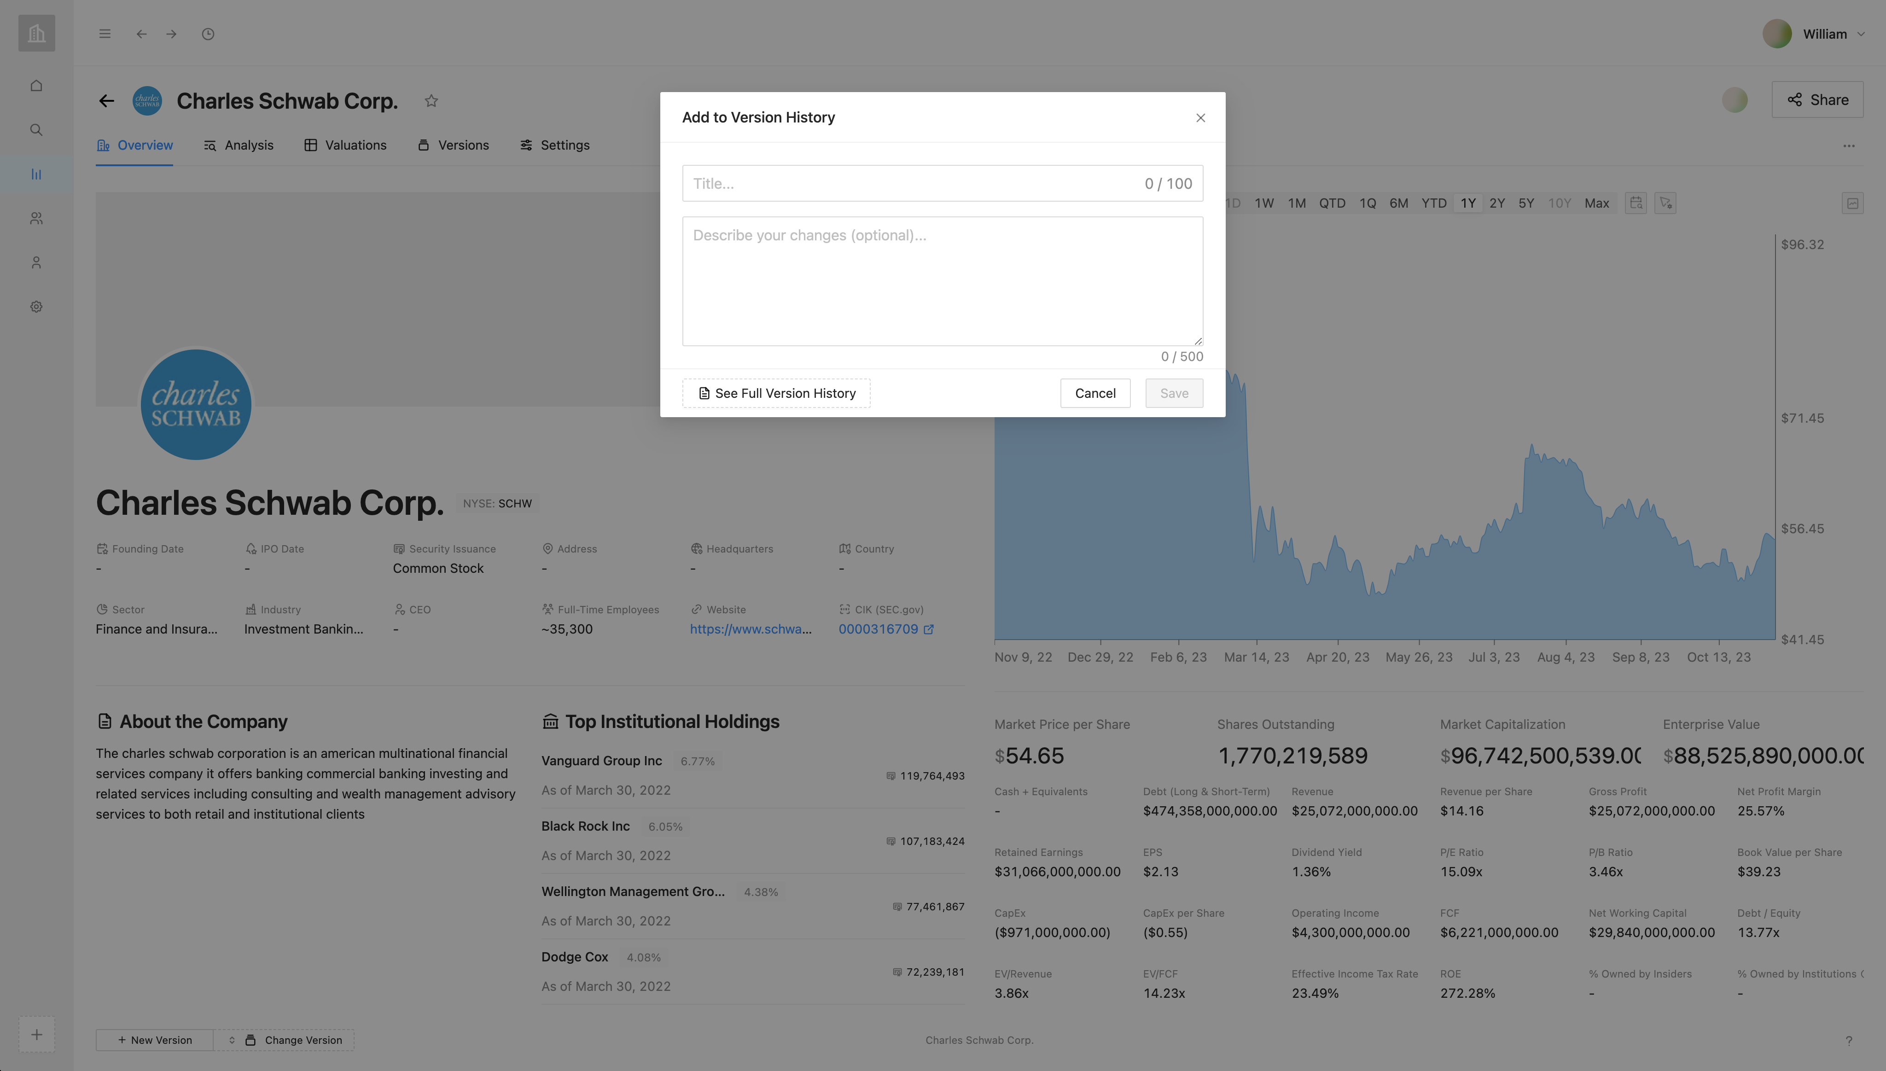
Task: Click the history clock icon
Action: (x=208, y=34)
